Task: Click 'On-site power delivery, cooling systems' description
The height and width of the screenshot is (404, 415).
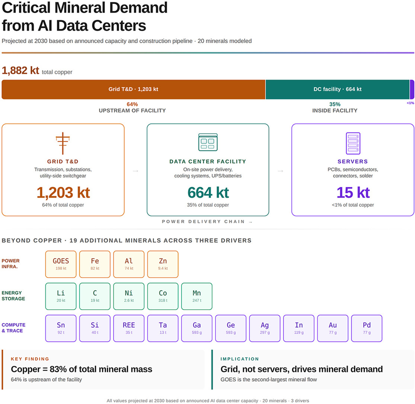Action: point(208,173)
